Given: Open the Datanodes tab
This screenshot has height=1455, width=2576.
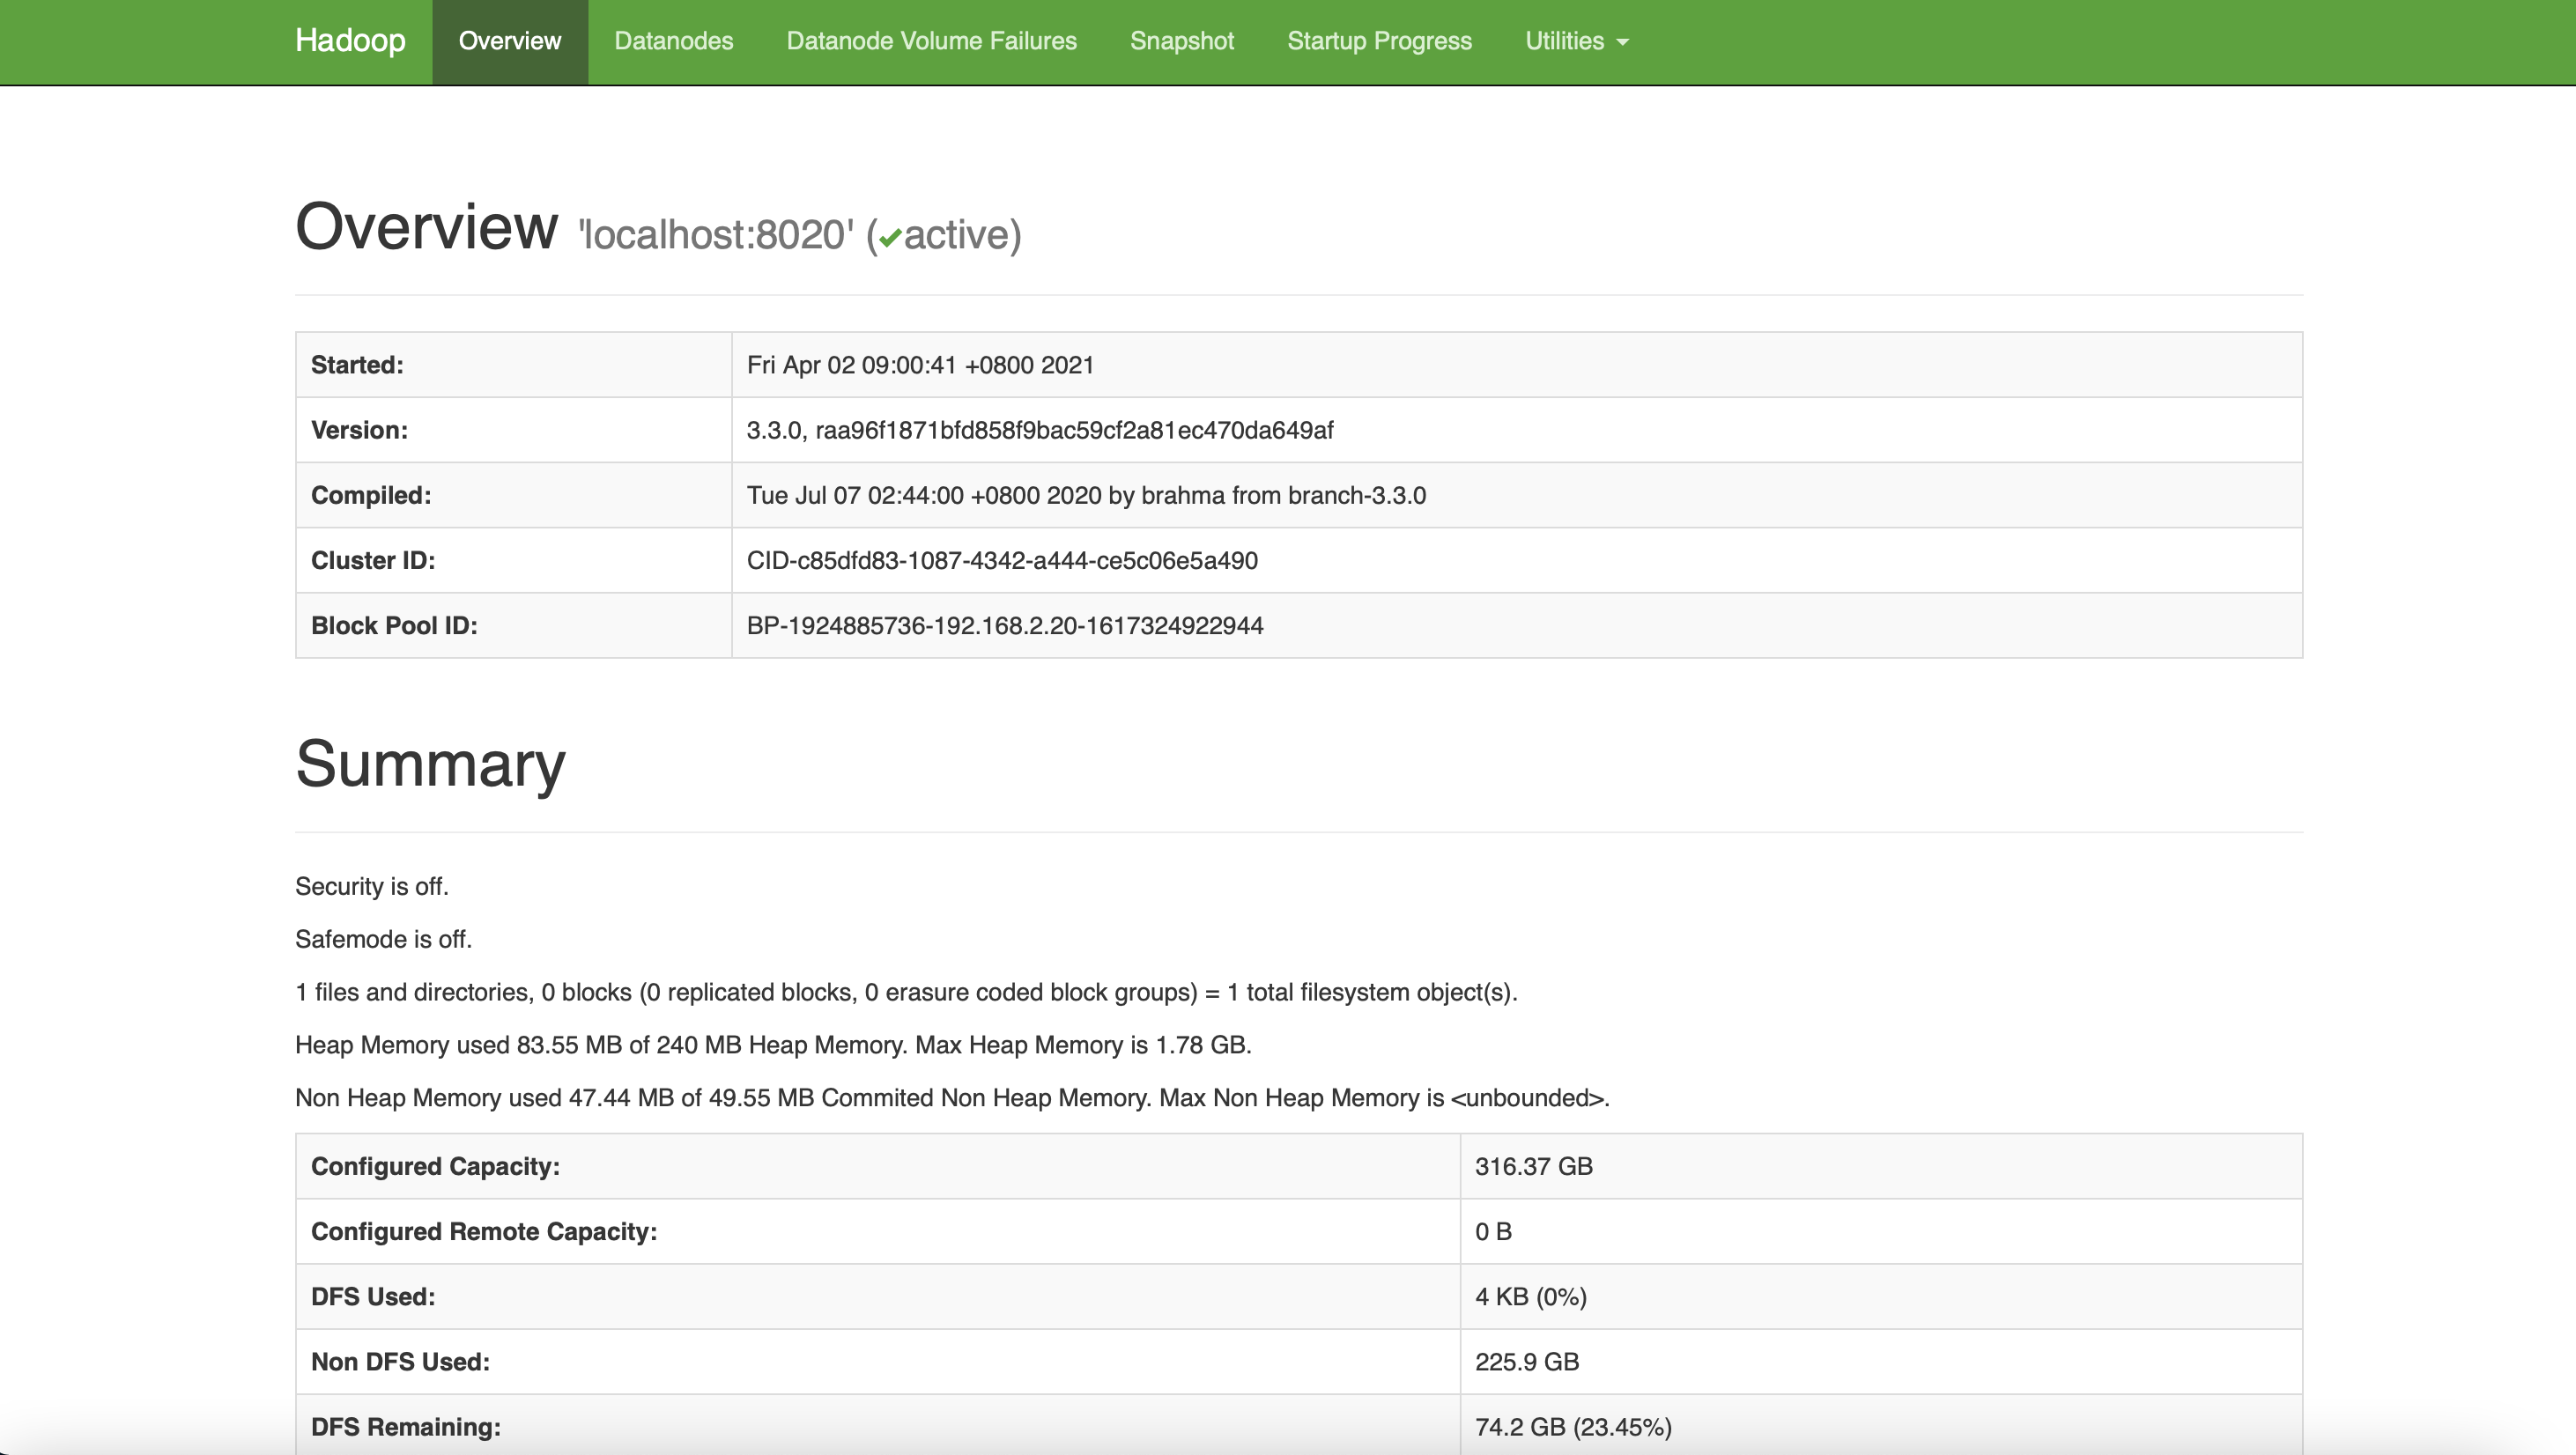Looking at the screenshot, I should (673, 41).
